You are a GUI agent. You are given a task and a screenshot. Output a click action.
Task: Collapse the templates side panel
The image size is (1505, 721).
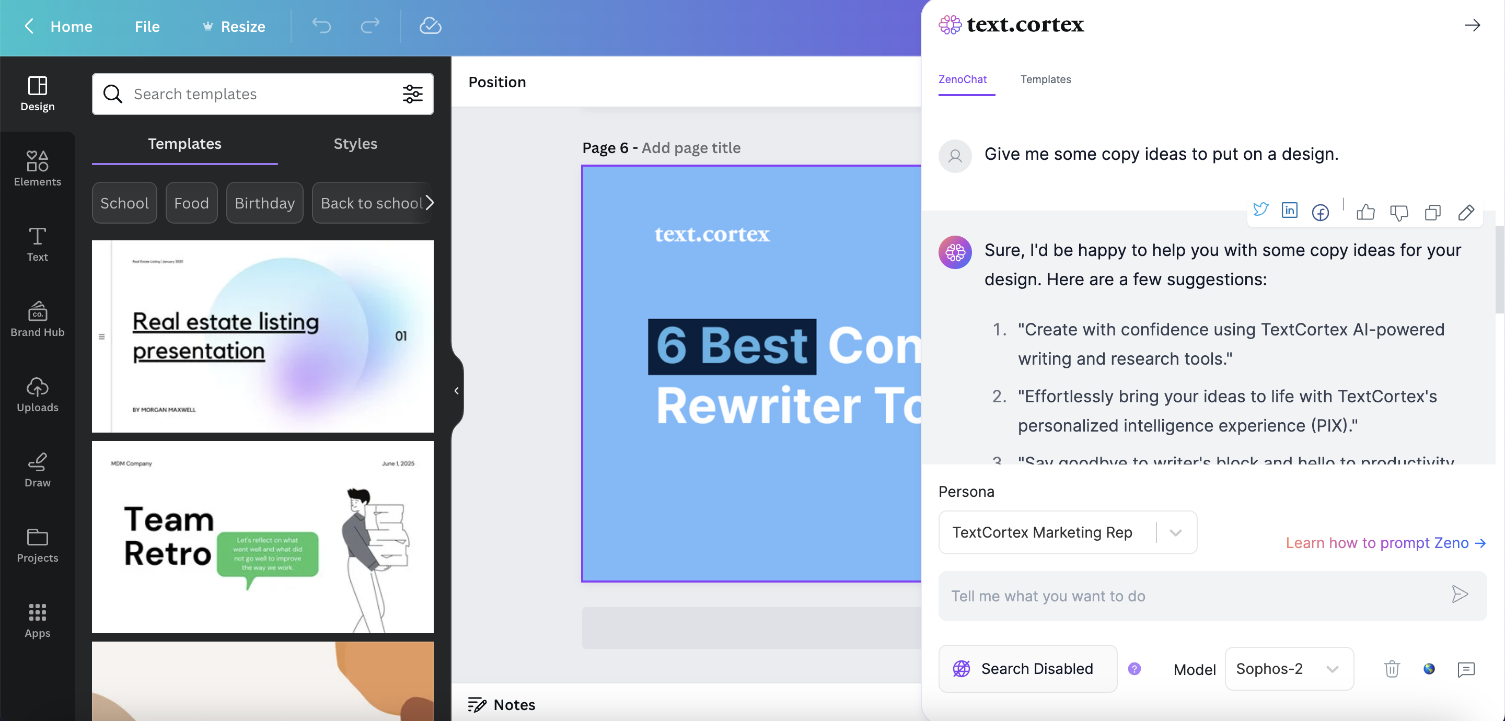coord(456,391)
